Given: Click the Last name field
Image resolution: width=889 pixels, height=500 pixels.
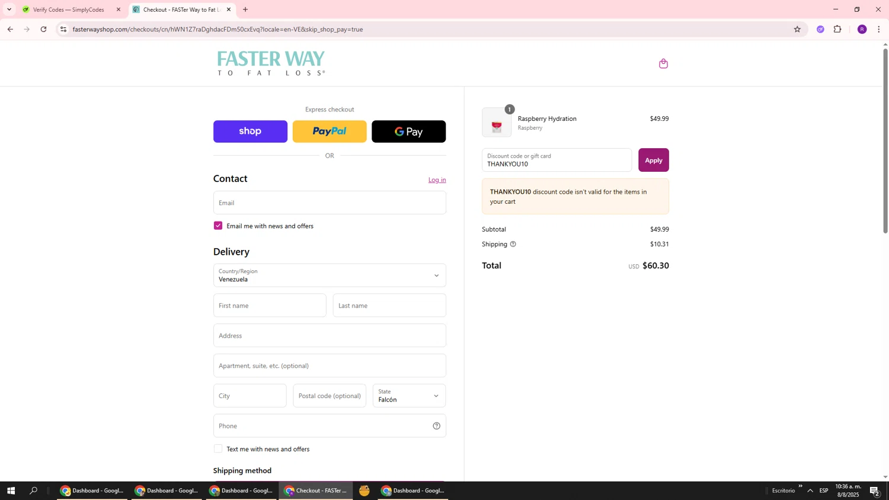Looking at the screenshot, I should [389, 306].
